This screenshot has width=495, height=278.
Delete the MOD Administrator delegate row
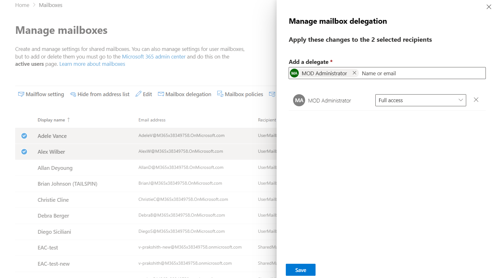[476, 100]
